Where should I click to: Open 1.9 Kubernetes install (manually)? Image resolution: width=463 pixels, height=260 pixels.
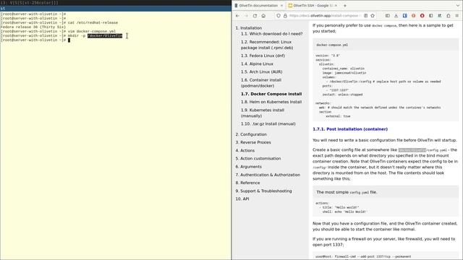coord(263,113)
